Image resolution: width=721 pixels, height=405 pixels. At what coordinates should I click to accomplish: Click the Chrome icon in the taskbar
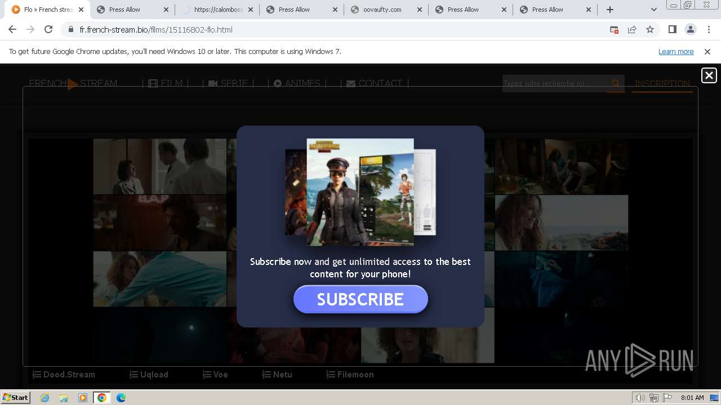click(102, 397)
